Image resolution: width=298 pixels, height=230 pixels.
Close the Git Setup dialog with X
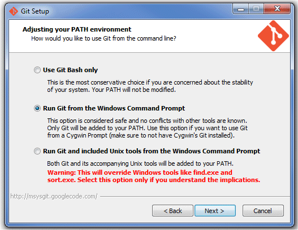tap(277, 9)
